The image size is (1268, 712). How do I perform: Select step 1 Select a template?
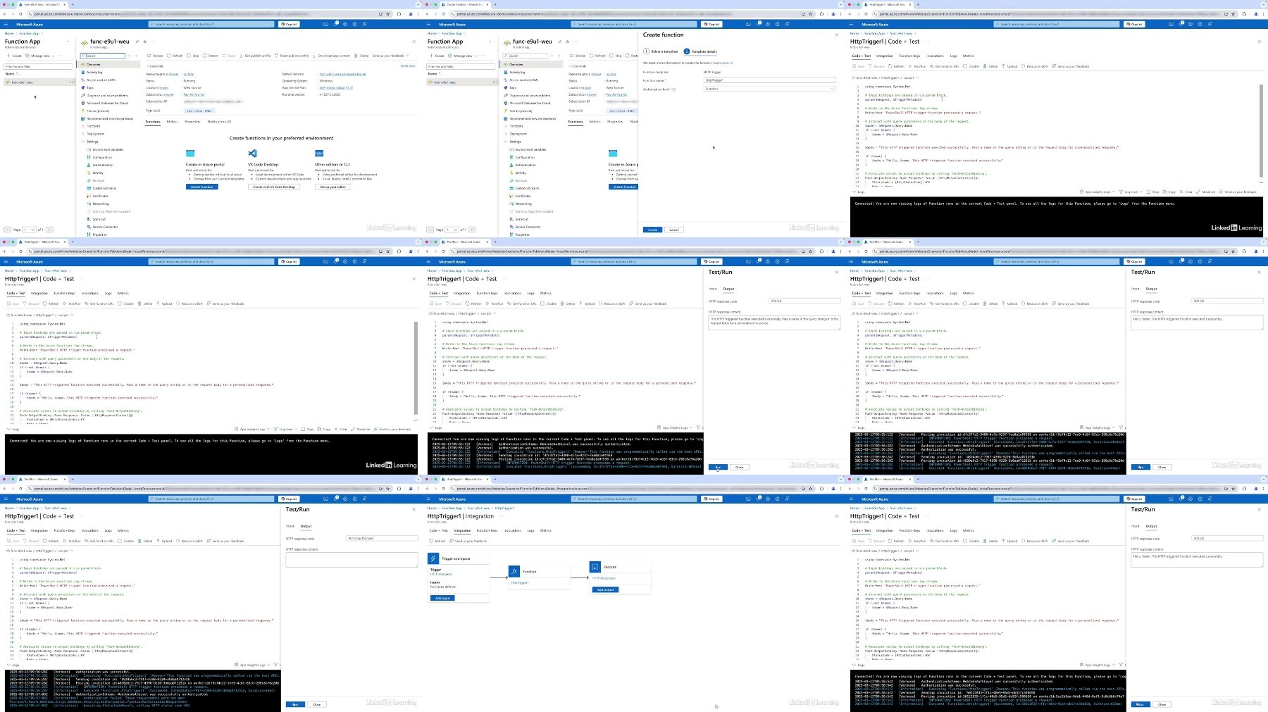[660, 51]
